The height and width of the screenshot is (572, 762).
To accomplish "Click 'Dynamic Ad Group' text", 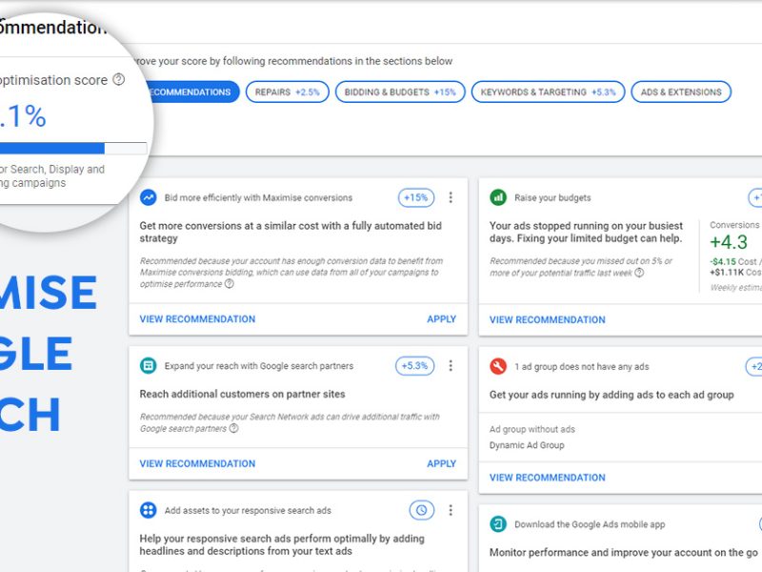I will 527,445.
